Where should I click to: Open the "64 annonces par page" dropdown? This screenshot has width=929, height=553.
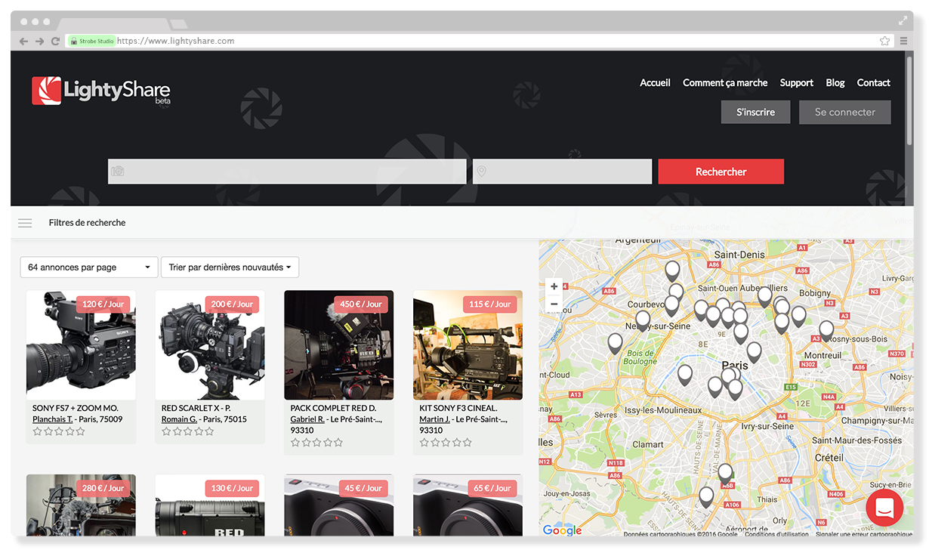point(88,267)
